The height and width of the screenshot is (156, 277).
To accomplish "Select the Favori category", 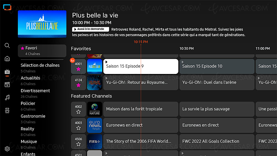I will click(x=42, y=51).
